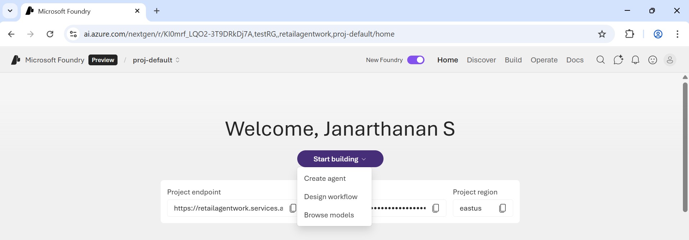Viewport: 689px width, 240px height.
Task: Click the Welcome, Janarthanan S heading
Action: click(x=340, y=128)
